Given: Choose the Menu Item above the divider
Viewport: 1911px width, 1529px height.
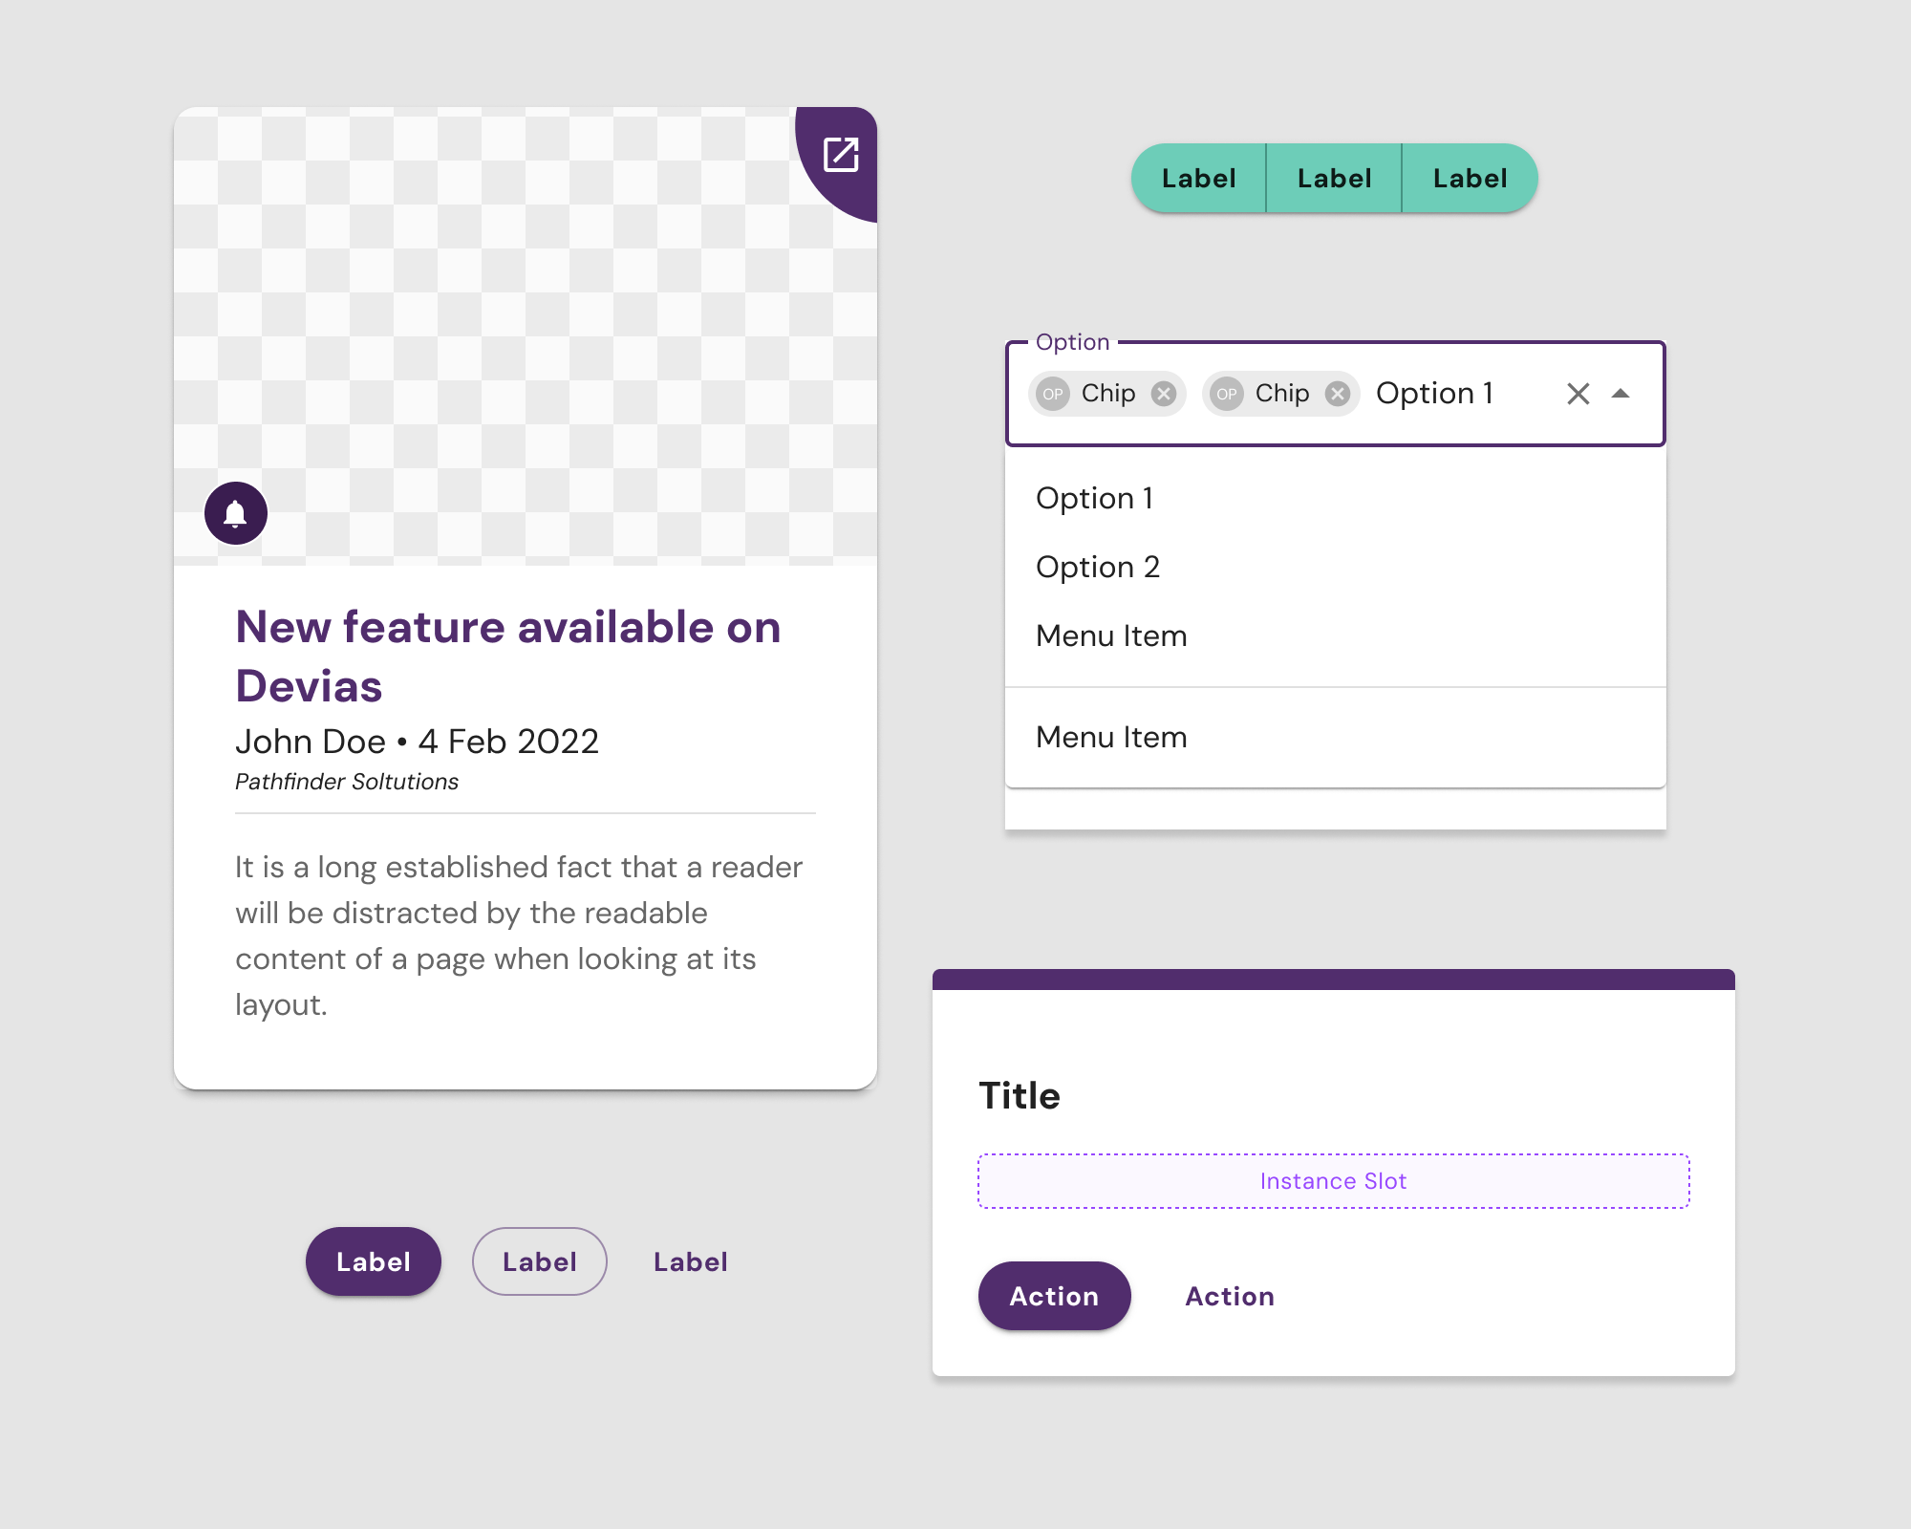Looking at the screenshot, I should 1336,636.
